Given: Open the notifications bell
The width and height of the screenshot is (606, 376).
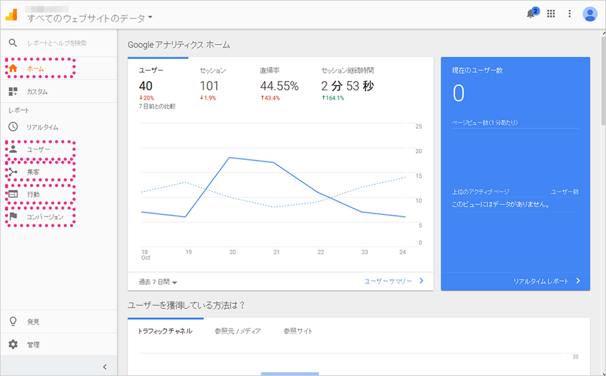Looking at the screenshot, I should 531,14.
